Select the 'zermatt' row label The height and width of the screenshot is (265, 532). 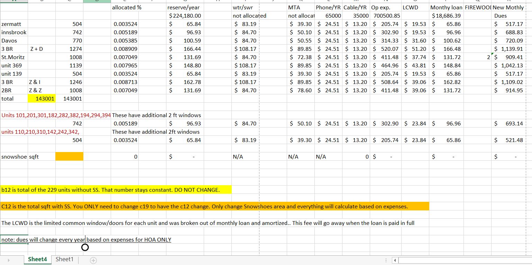[14, 24]
